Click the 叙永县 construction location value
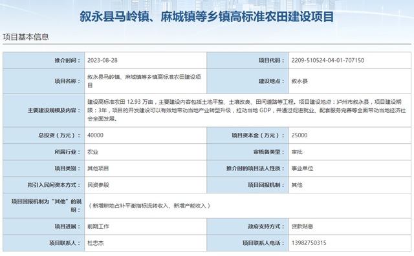The width and height of the screenshot is (414, 256). [300, 81]
